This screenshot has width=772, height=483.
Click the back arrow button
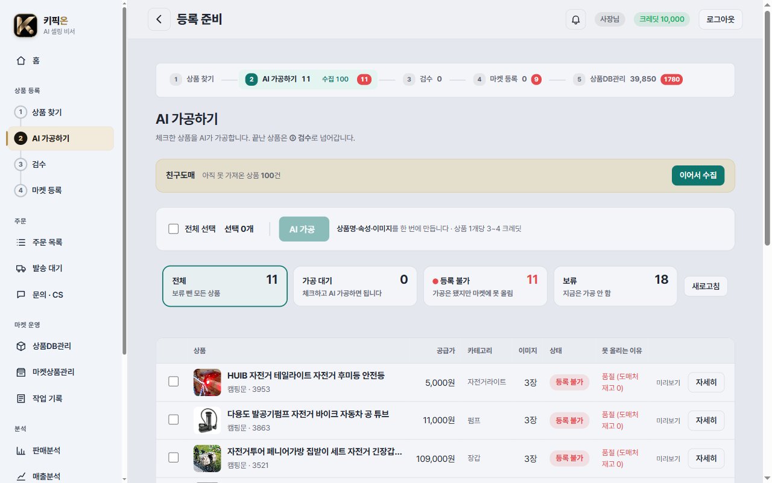pos(159,19)
